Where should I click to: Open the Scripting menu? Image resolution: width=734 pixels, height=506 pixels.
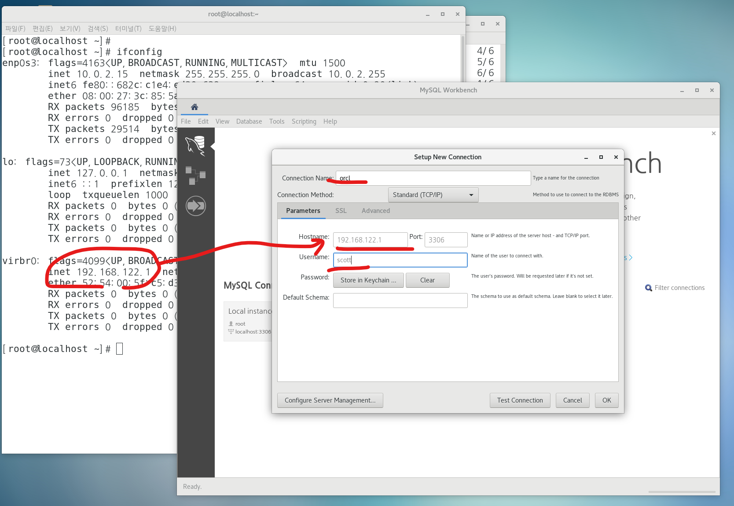(x=304, y=121)
